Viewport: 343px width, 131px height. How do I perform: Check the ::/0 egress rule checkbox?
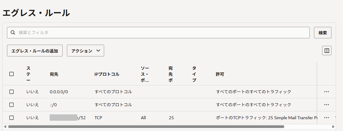tap(12, 105)
